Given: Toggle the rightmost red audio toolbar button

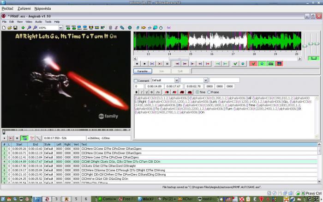Looking at the screenshot, I should click(279, 64).
